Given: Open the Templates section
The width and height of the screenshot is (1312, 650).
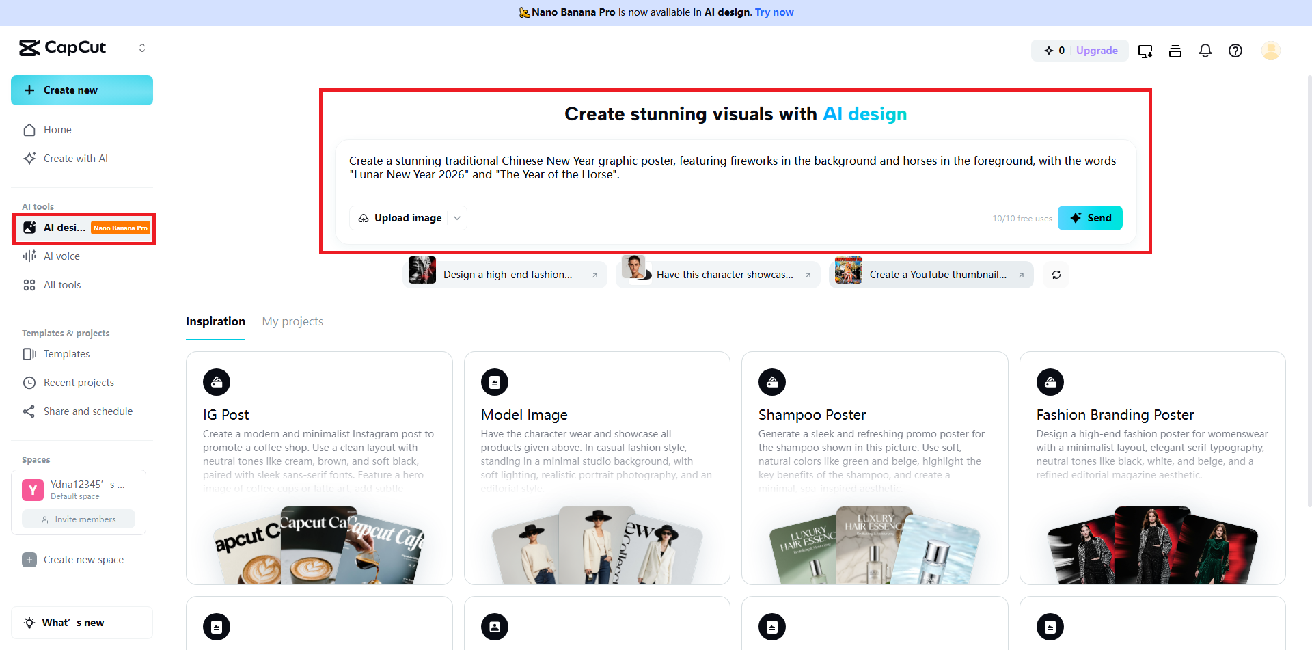Looking at the screenshot, I should pyautogui.click(x=66, y=354).
